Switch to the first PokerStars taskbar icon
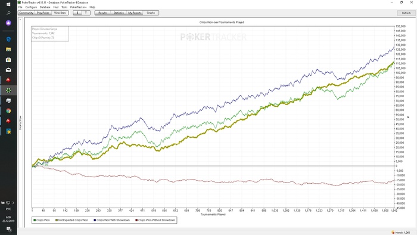The width and height of the screenshot is (417, 235). click(x=8, y=80)
